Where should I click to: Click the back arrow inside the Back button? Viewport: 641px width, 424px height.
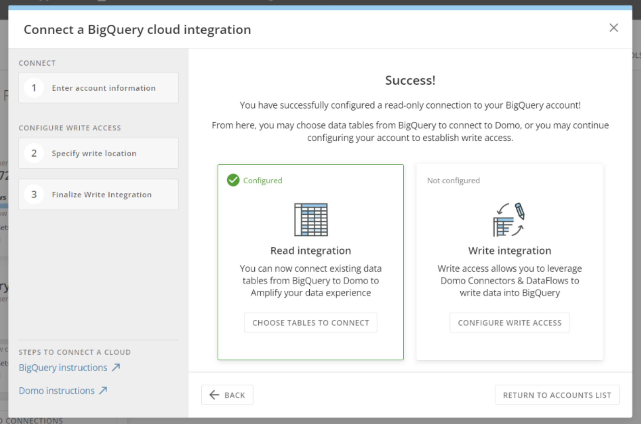click(214, 395)
